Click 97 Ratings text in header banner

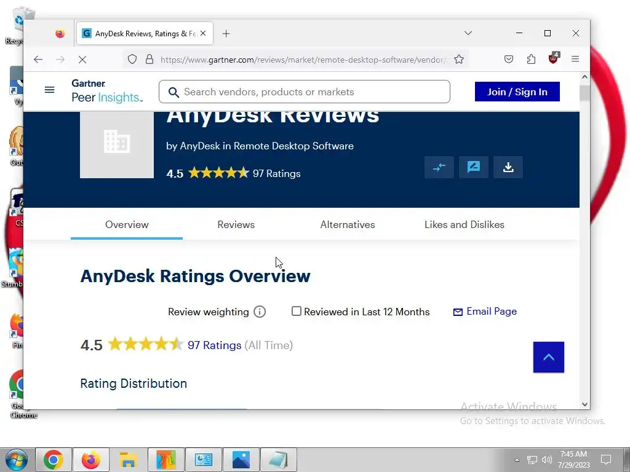(x=276, y=173)
